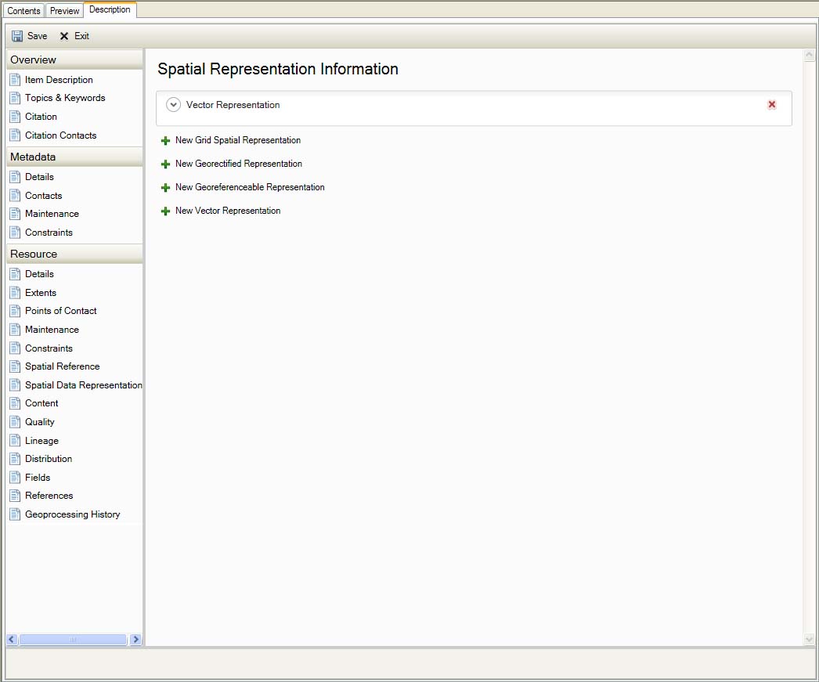Collapse the Vector Representation section
819x682 pixels.
(173, 104)
